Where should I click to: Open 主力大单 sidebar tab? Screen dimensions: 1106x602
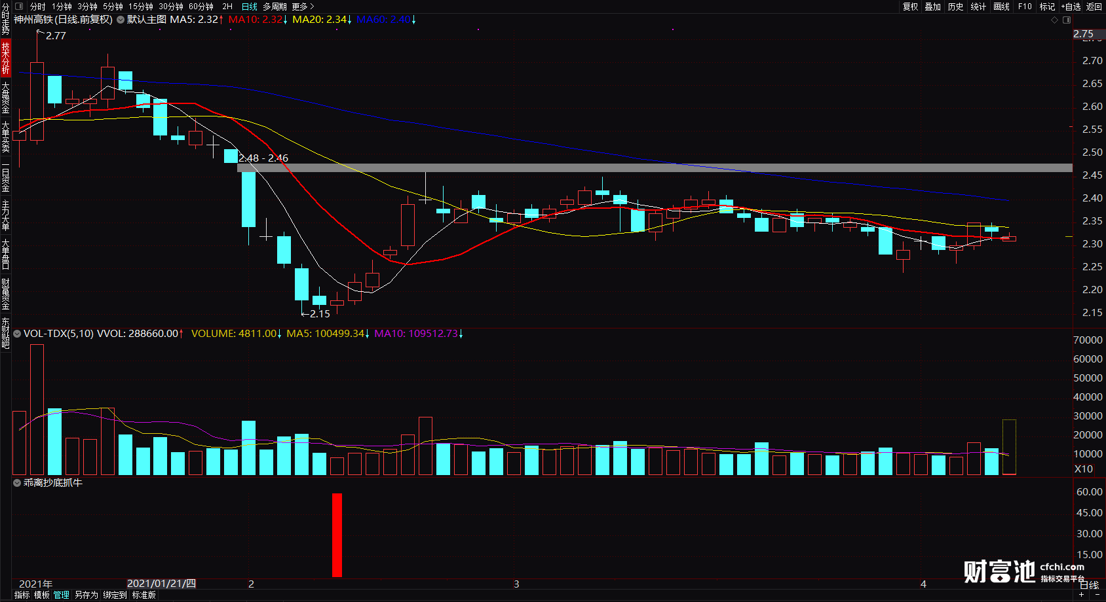tap(5, 215)
